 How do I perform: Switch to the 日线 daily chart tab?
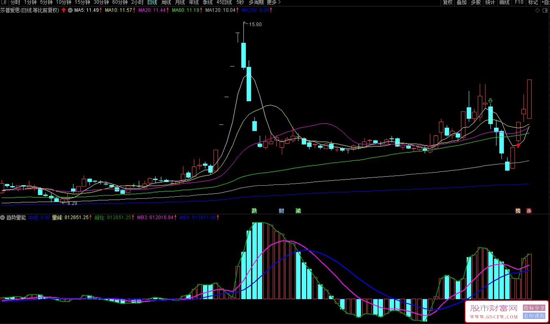click(x=152, y=3)
